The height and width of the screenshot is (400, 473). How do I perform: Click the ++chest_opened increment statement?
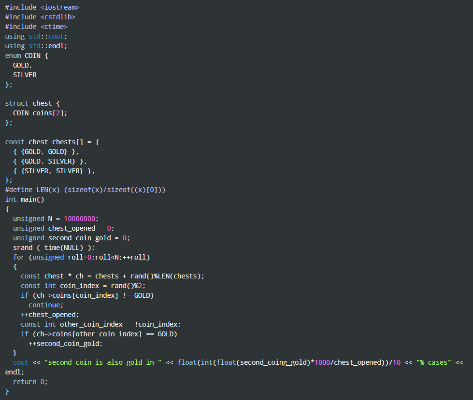tap(50, 315)
